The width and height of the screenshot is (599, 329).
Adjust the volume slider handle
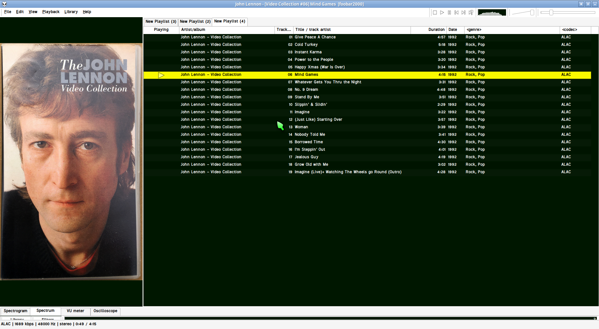click(x=532, y=12)
